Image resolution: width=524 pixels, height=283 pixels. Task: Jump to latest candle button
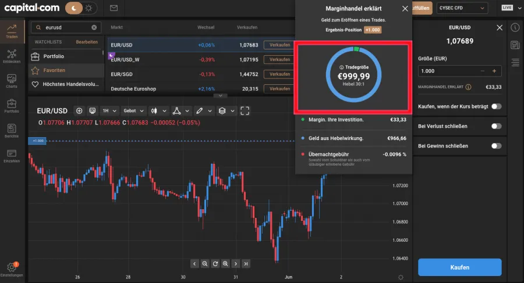tap(246, 264)
